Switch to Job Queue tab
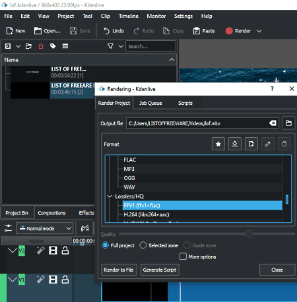Viewport: 297px width, 302px height. point(150,103)
